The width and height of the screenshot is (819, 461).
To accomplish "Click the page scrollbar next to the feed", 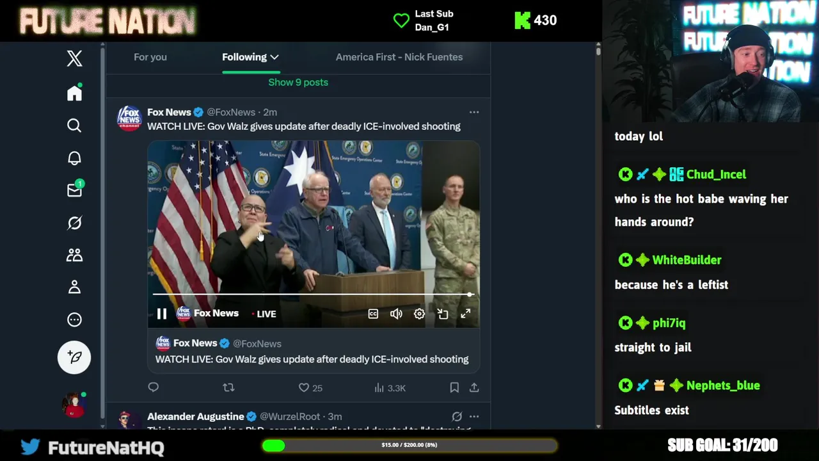I will point(598,237).
